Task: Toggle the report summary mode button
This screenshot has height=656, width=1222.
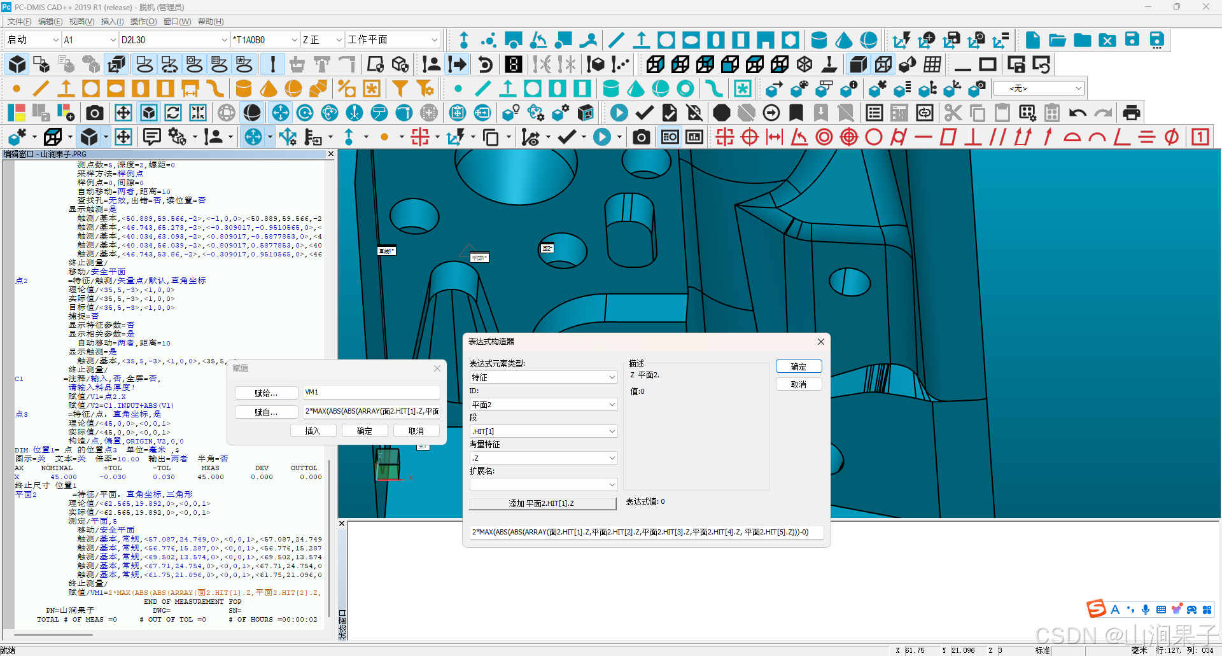Action: [x=670, y=137]
